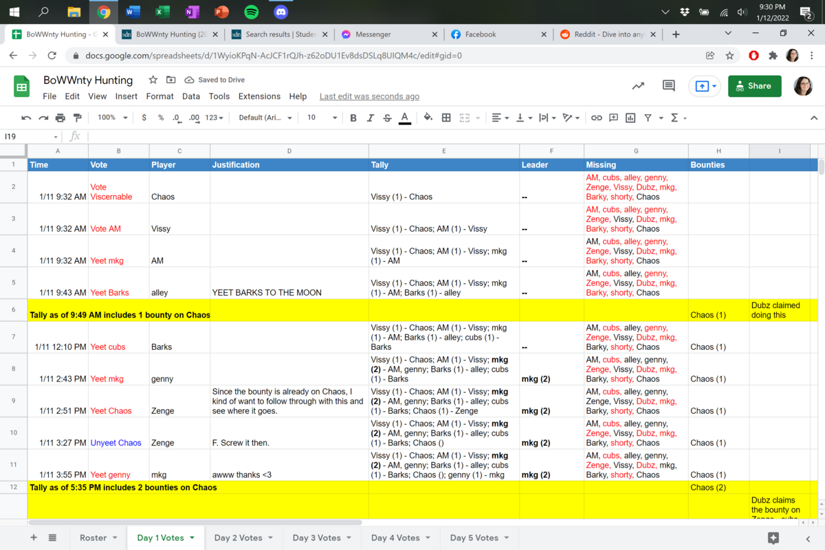The width and height of the screenshot is (825, 550).
Task: Switch to Day 2 Votes sheet
Action: 238,538
